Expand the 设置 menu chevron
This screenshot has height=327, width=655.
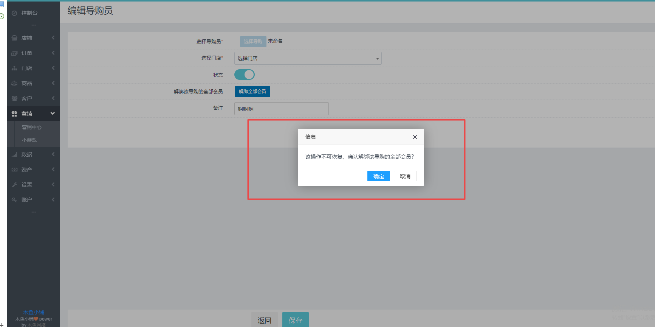pos(53,184)
